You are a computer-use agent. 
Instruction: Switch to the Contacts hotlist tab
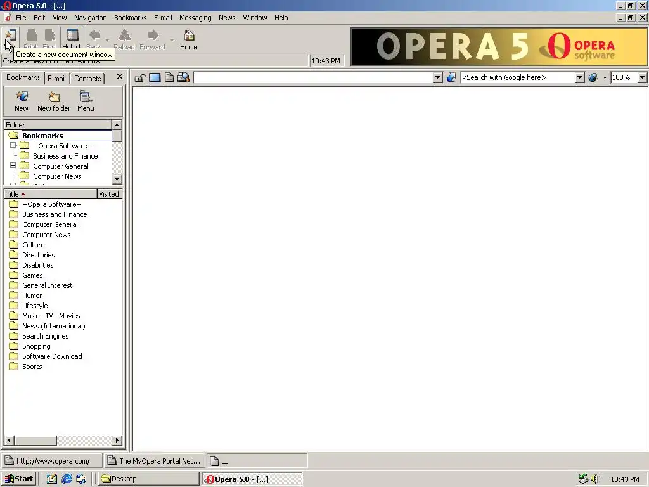click(87, 78)
